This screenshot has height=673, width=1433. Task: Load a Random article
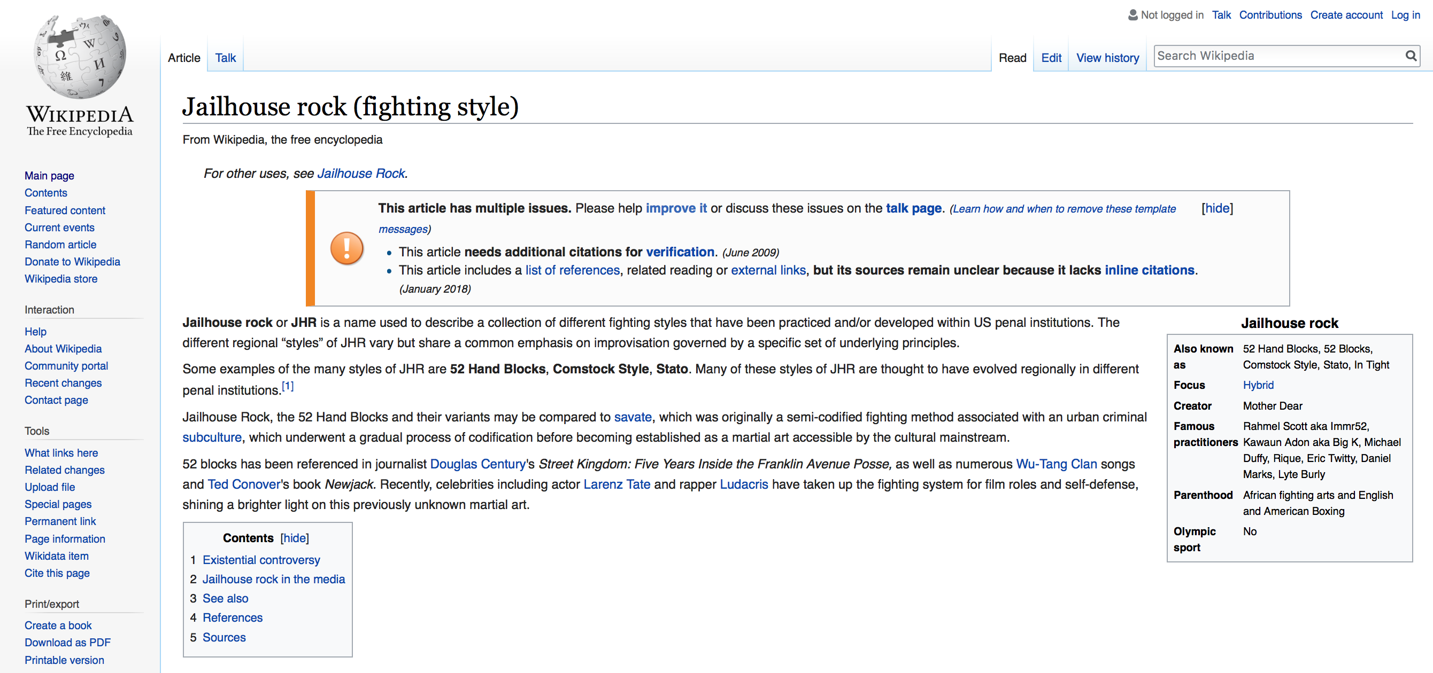[x=60, y=245]
